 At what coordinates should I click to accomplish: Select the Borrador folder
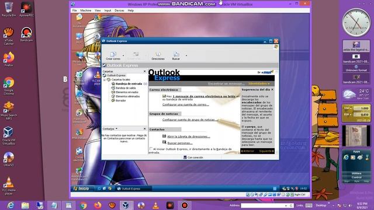tap(121, 100)
